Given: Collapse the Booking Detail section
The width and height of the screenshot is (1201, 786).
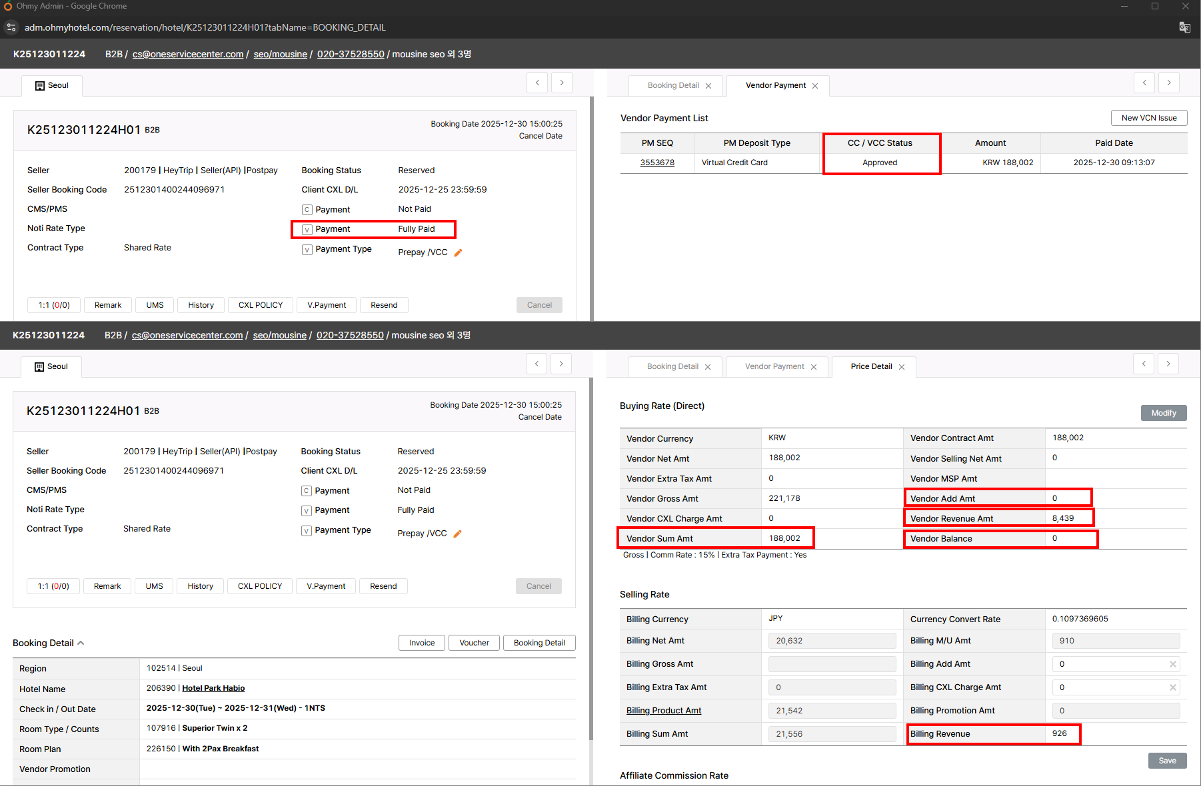Looking at the screenshot, I should point(81,643).
